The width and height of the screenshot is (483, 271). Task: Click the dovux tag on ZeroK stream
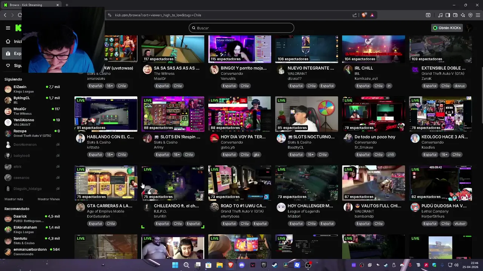coord(460,86)
